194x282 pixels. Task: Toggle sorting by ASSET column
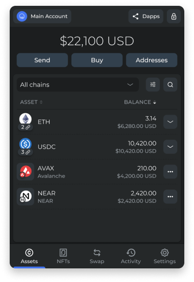tap(31, 102)
